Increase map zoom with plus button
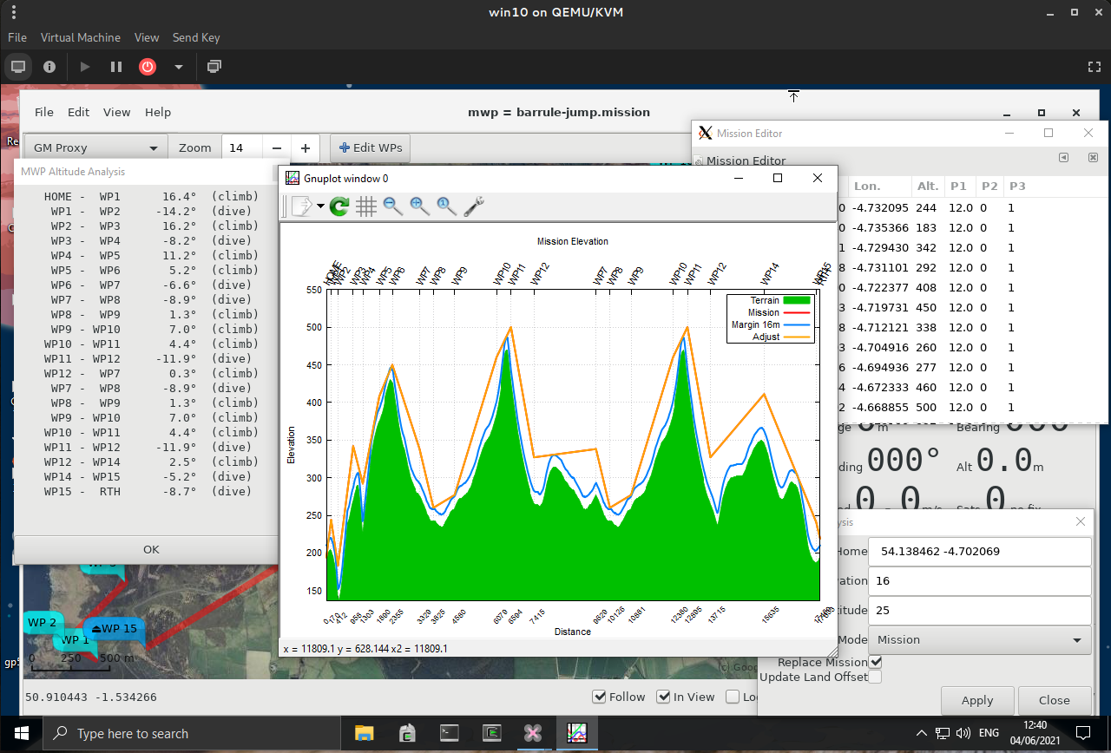Screen dimensions: 1111x753 click(306, 147)
